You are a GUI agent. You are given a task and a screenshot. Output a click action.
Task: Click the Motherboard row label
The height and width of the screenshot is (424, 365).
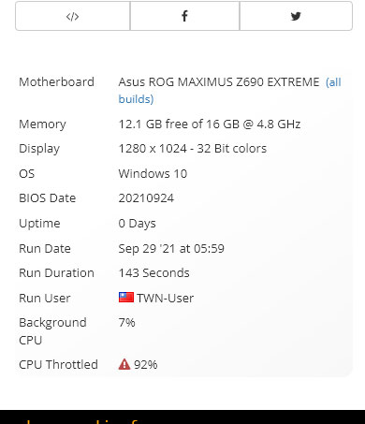56,82
